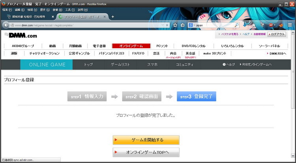Open the 歷史 menu

(45, 10)
